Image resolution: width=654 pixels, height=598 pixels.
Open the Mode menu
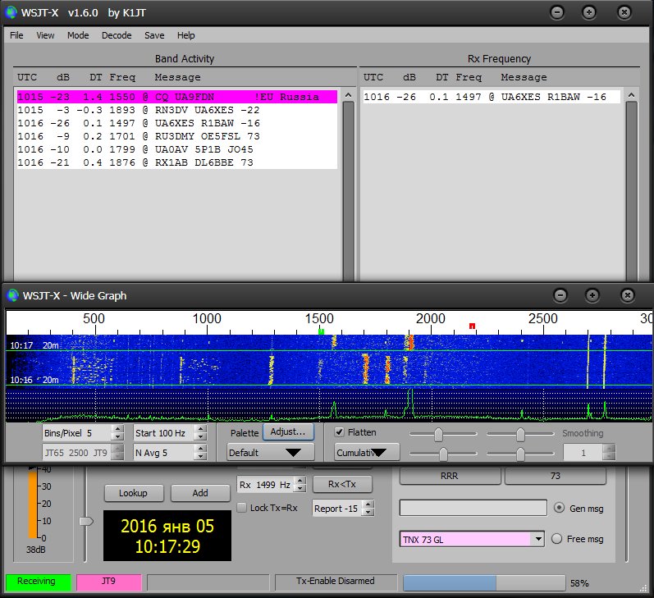tap(78, 35)
